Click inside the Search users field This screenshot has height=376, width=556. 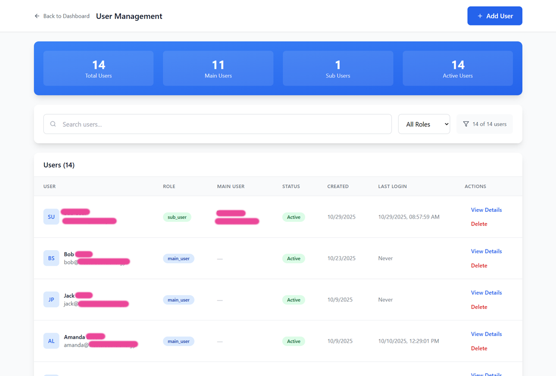(x=167, y=124)
